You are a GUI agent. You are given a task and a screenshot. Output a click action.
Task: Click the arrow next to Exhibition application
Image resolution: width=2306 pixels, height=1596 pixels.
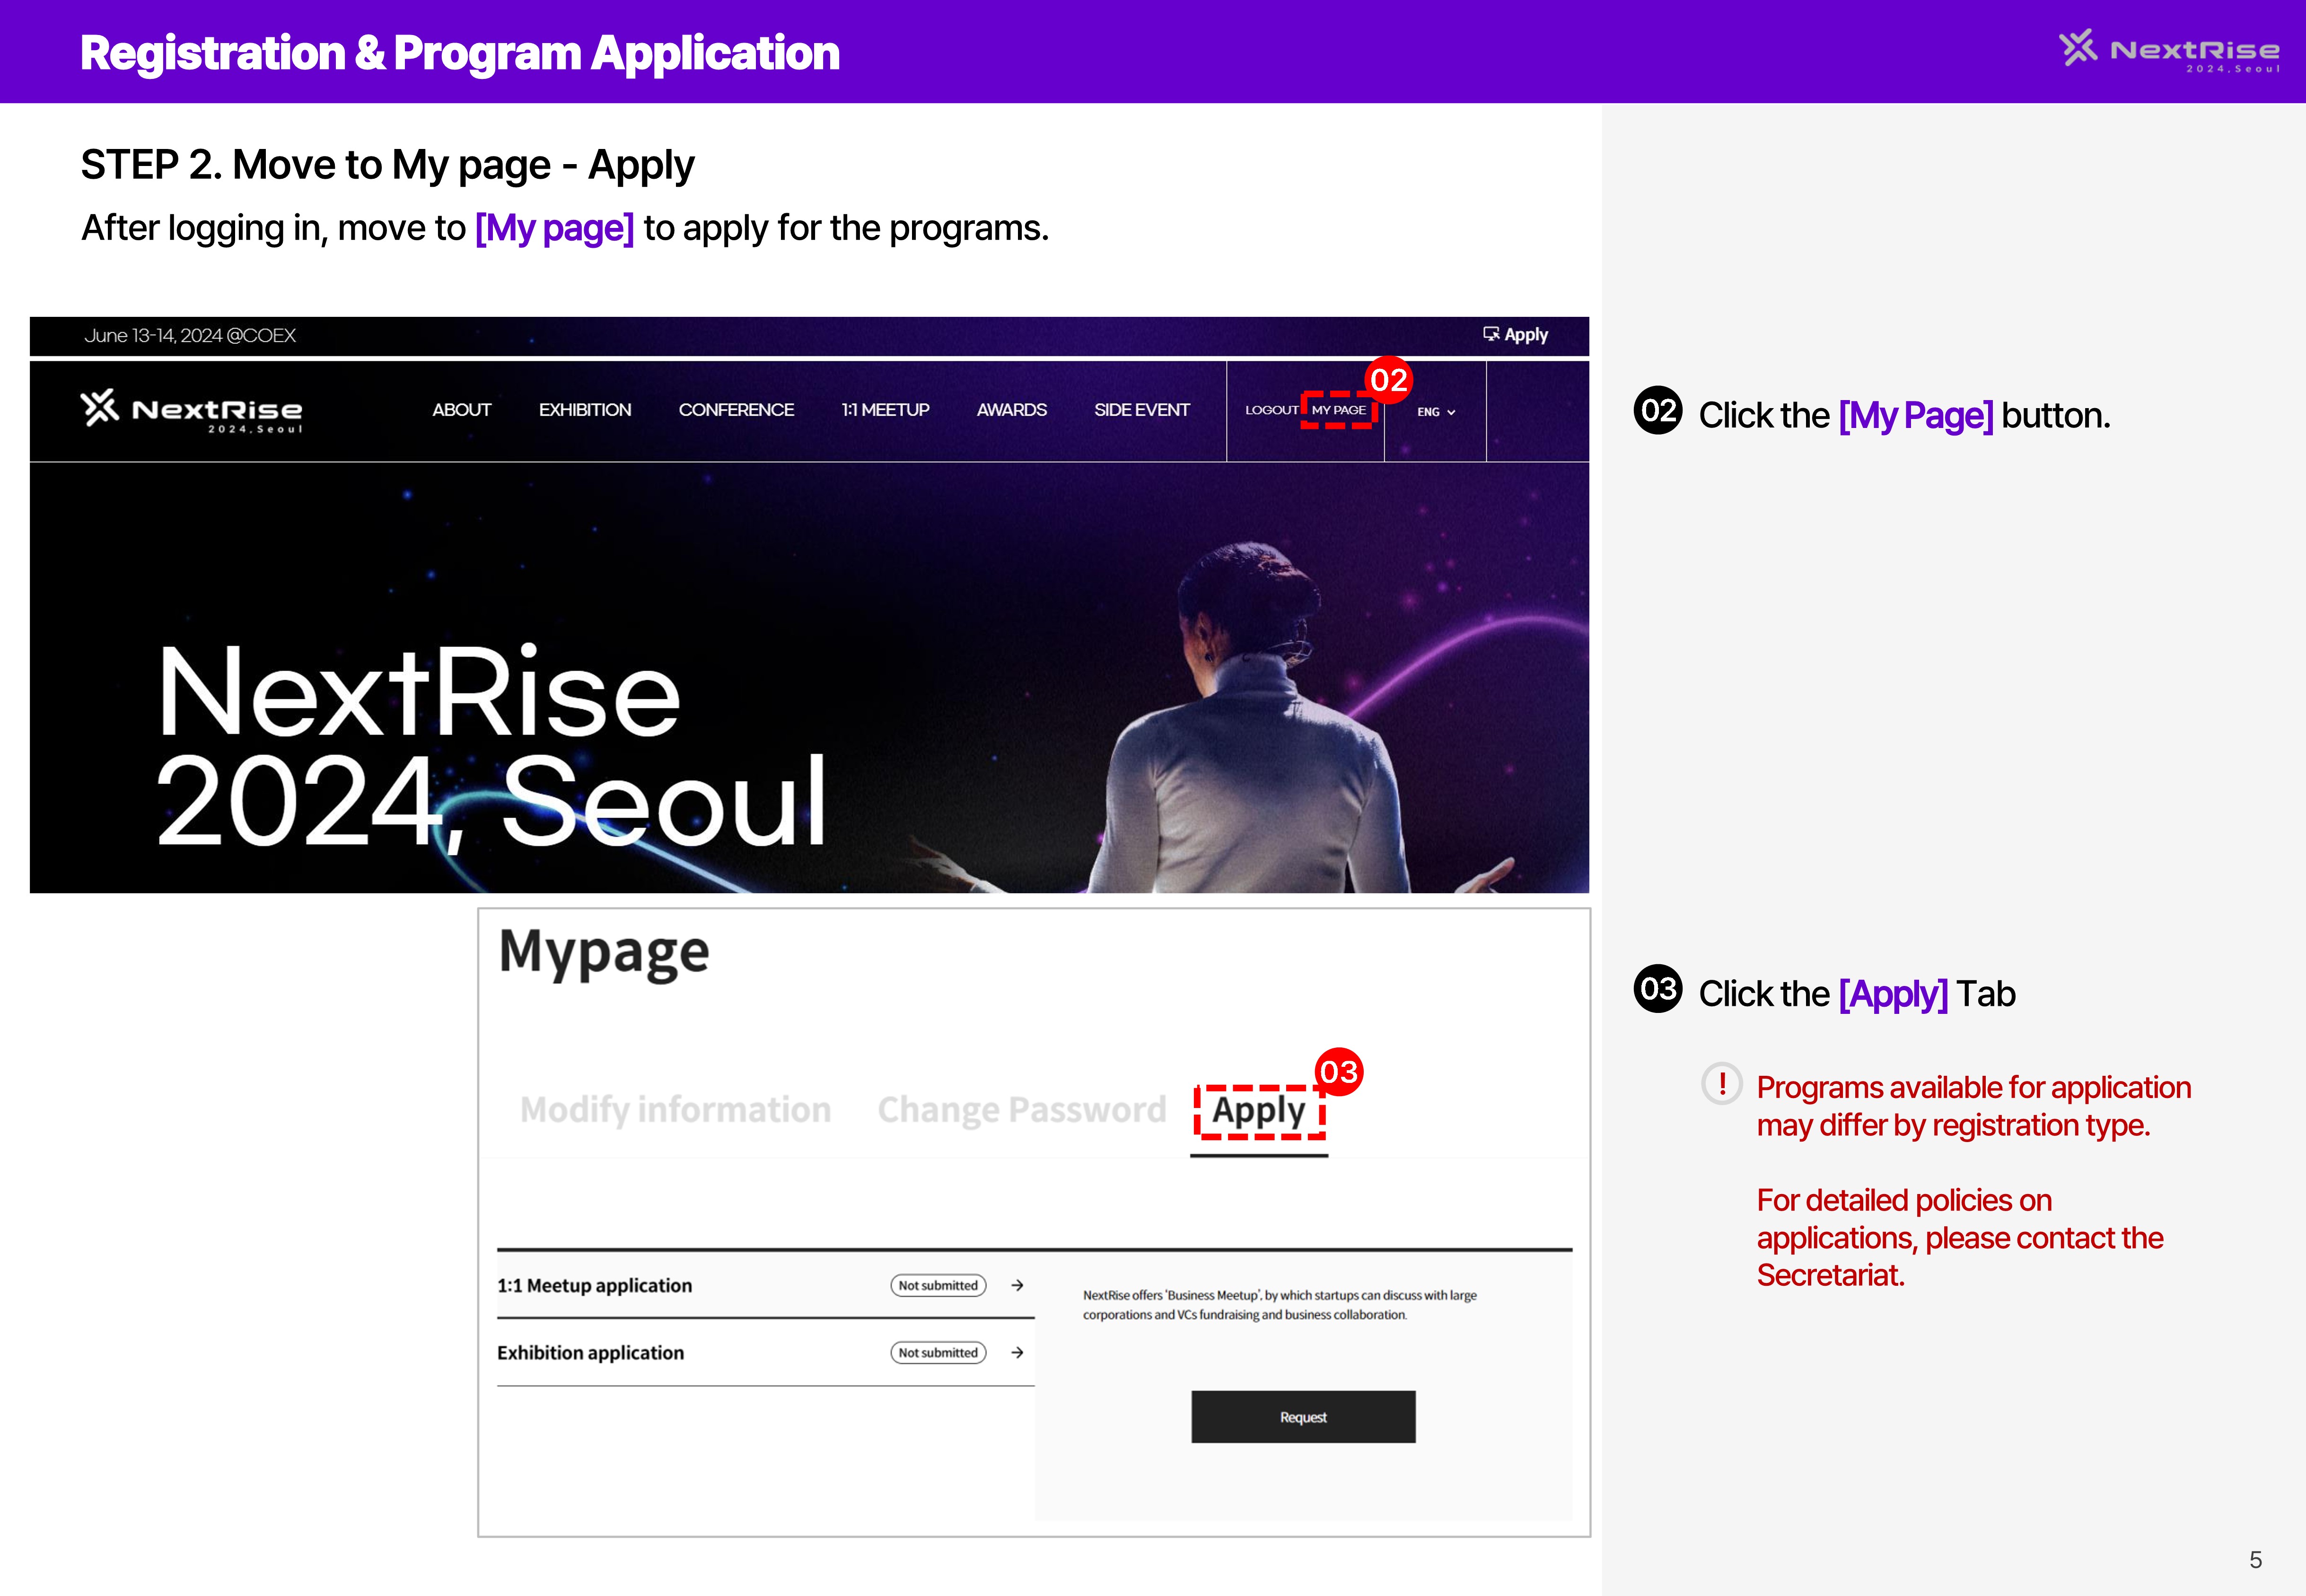coord(1018,1352)
